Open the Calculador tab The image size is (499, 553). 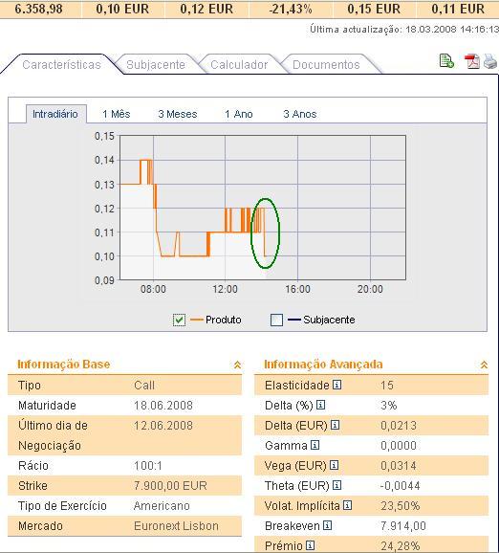coord(239,64)
